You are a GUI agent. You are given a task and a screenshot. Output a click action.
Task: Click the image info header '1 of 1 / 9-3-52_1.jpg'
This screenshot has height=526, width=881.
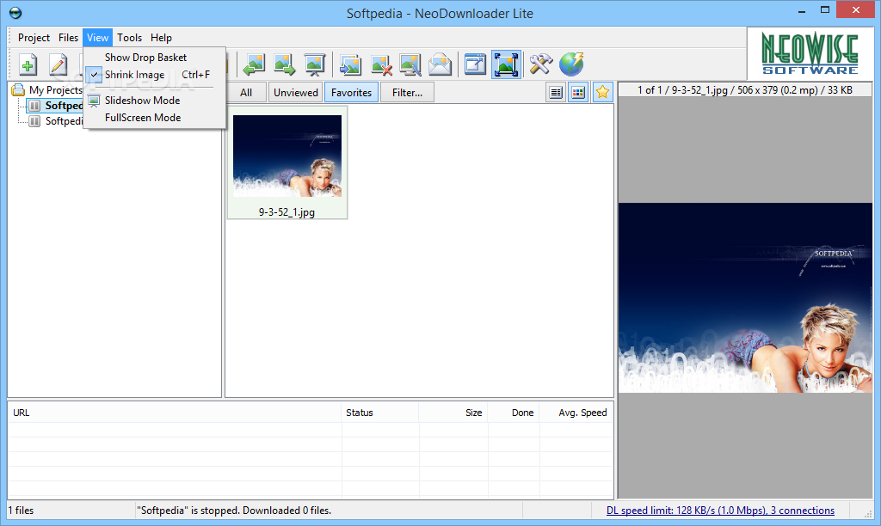click(744, 90)
